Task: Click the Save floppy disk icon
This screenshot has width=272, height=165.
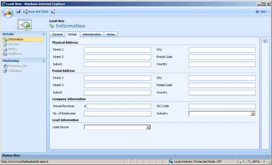Action: tap(18, 12)
